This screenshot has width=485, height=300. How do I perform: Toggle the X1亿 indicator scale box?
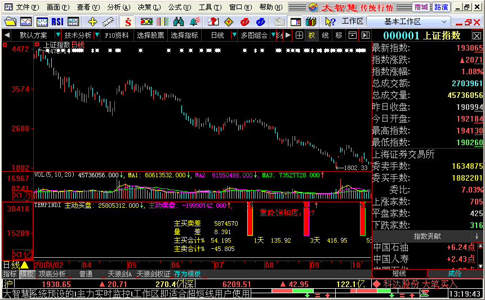(22, 254)
